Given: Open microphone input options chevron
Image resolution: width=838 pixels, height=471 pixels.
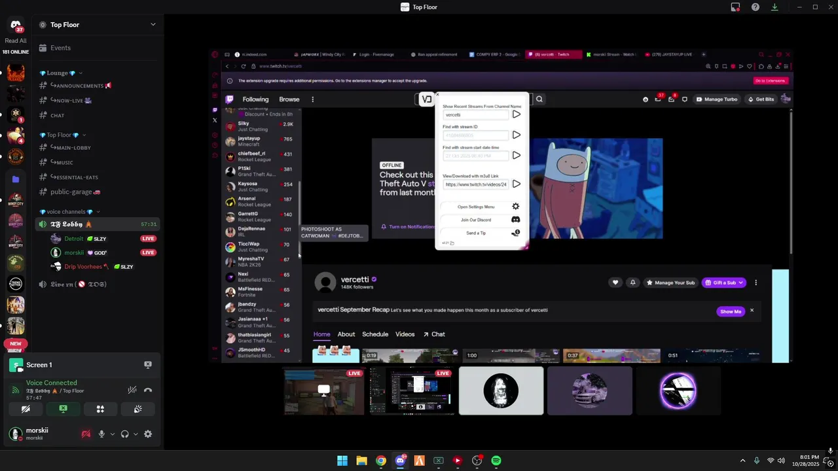Looking at the screenshot, I should coord(113,434).
